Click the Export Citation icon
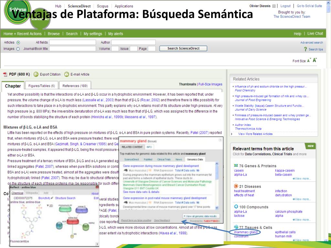 click(36, 74)
